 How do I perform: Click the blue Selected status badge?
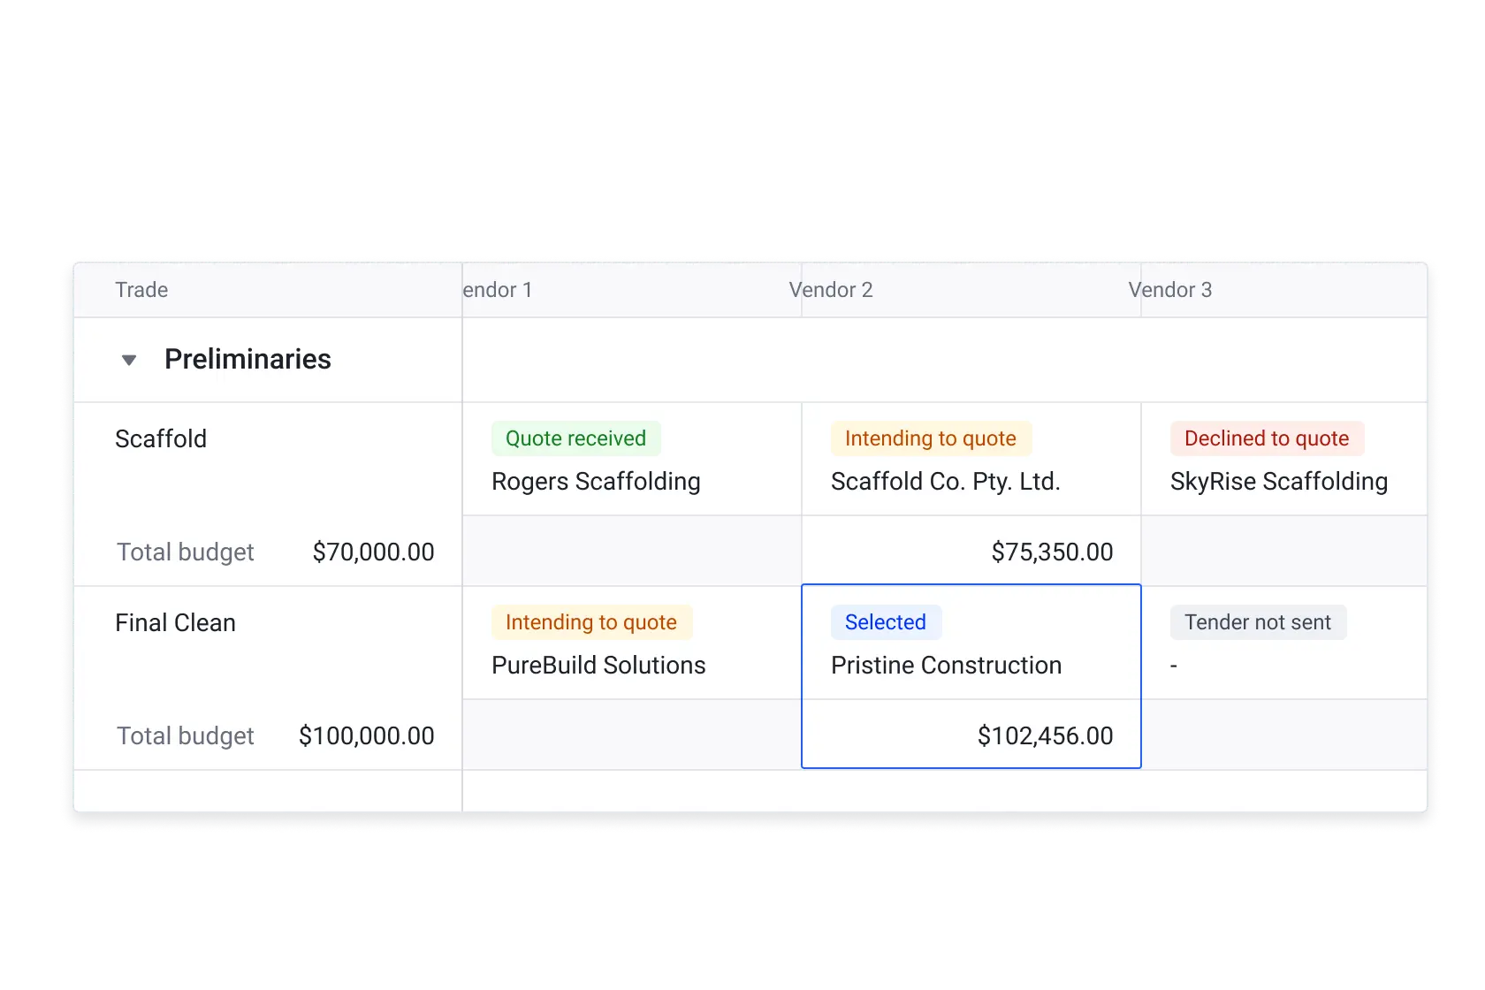[886, 622]
